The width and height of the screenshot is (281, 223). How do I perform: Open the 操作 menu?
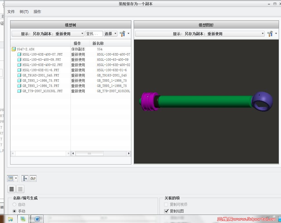37,12
